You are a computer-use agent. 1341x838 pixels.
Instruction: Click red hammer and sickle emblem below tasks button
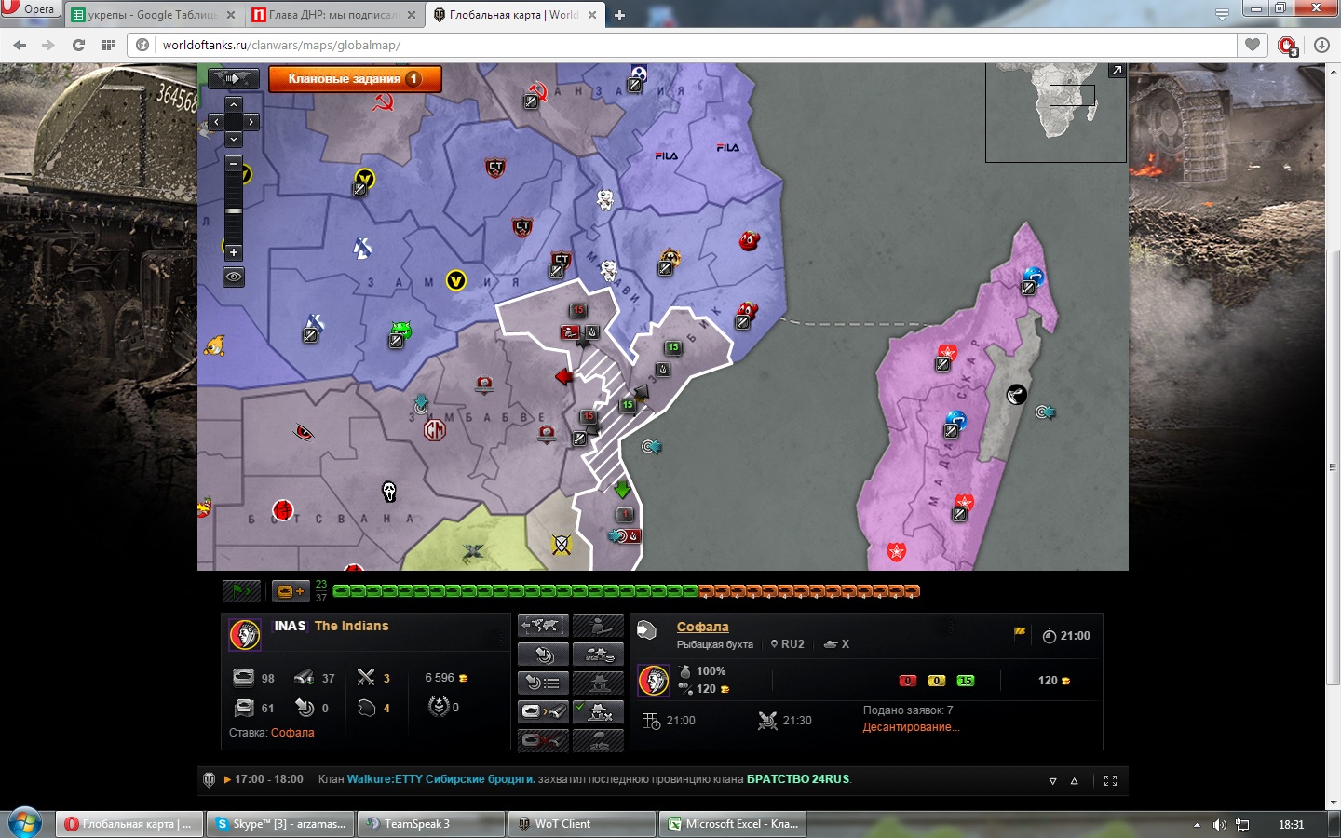tap(383, 101)
